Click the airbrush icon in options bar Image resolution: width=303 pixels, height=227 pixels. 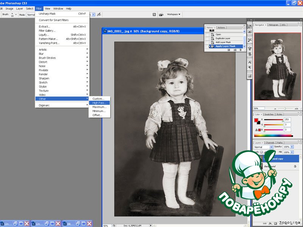99,14
